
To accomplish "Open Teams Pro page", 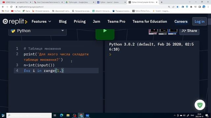I will click(116, 22).
